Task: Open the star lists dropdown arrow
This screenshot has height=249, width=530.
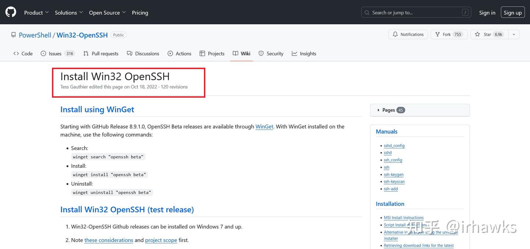Action: 514,34
